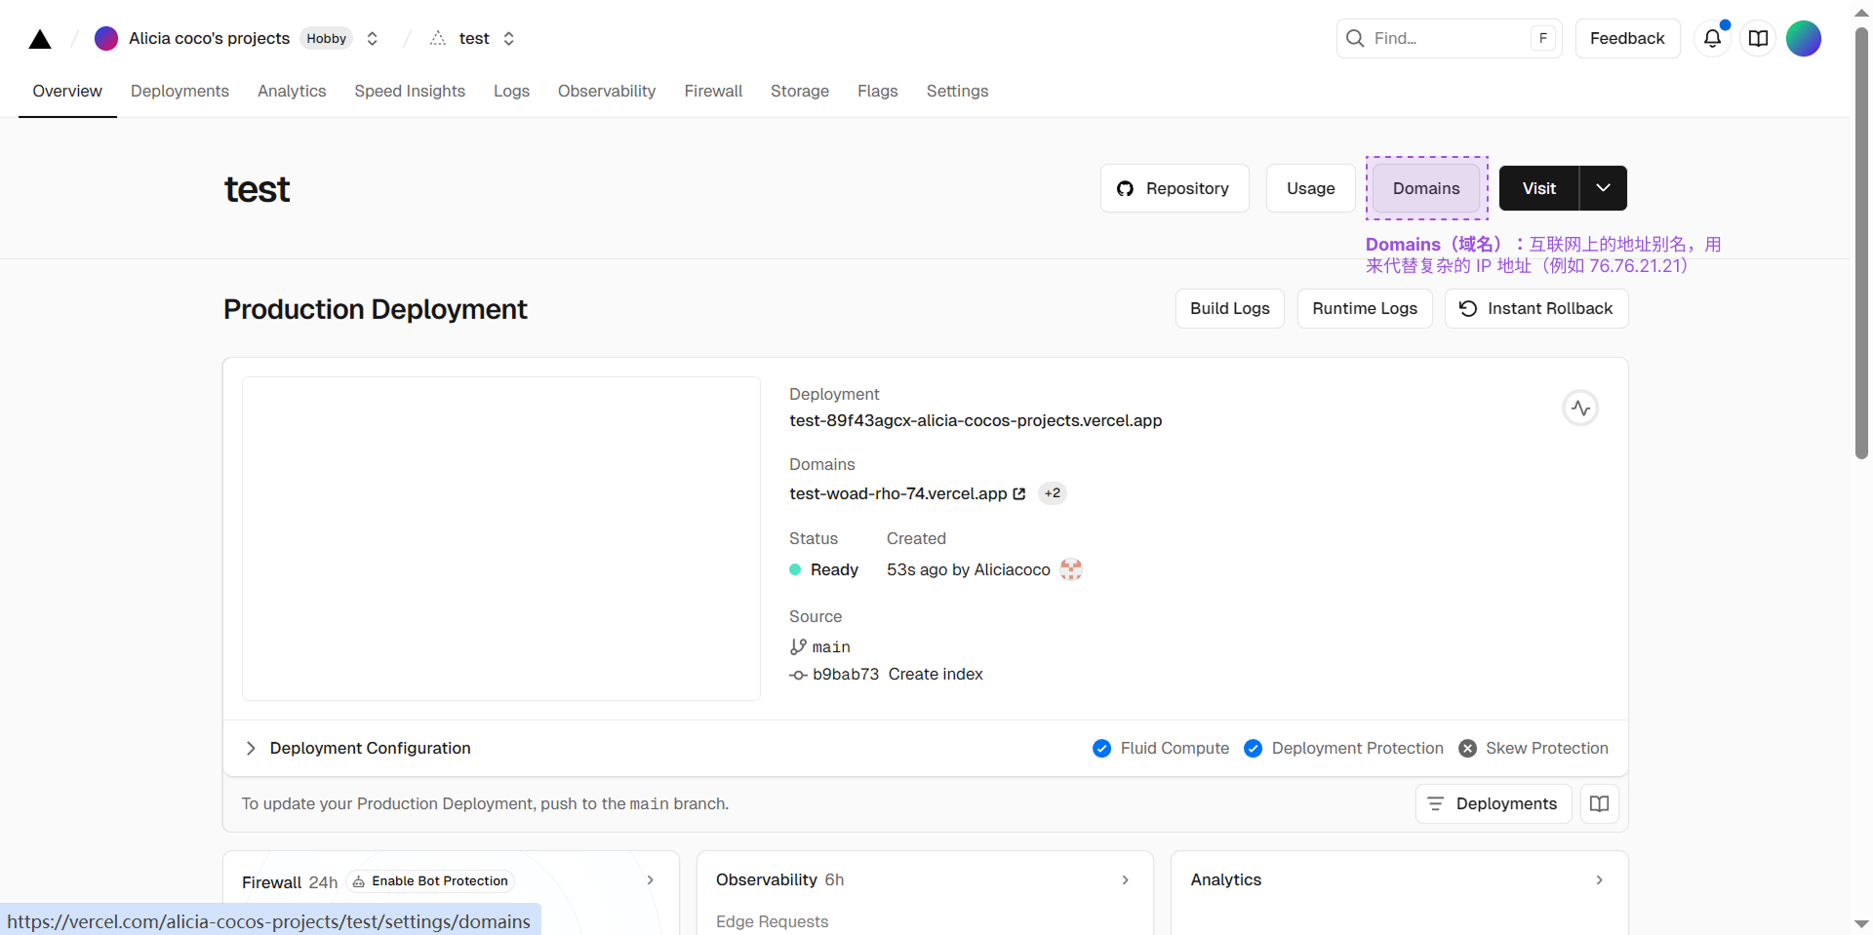Viewport: 1873px width, 935px height.
Task: Click the Ready status text
Action: (834, 569)
